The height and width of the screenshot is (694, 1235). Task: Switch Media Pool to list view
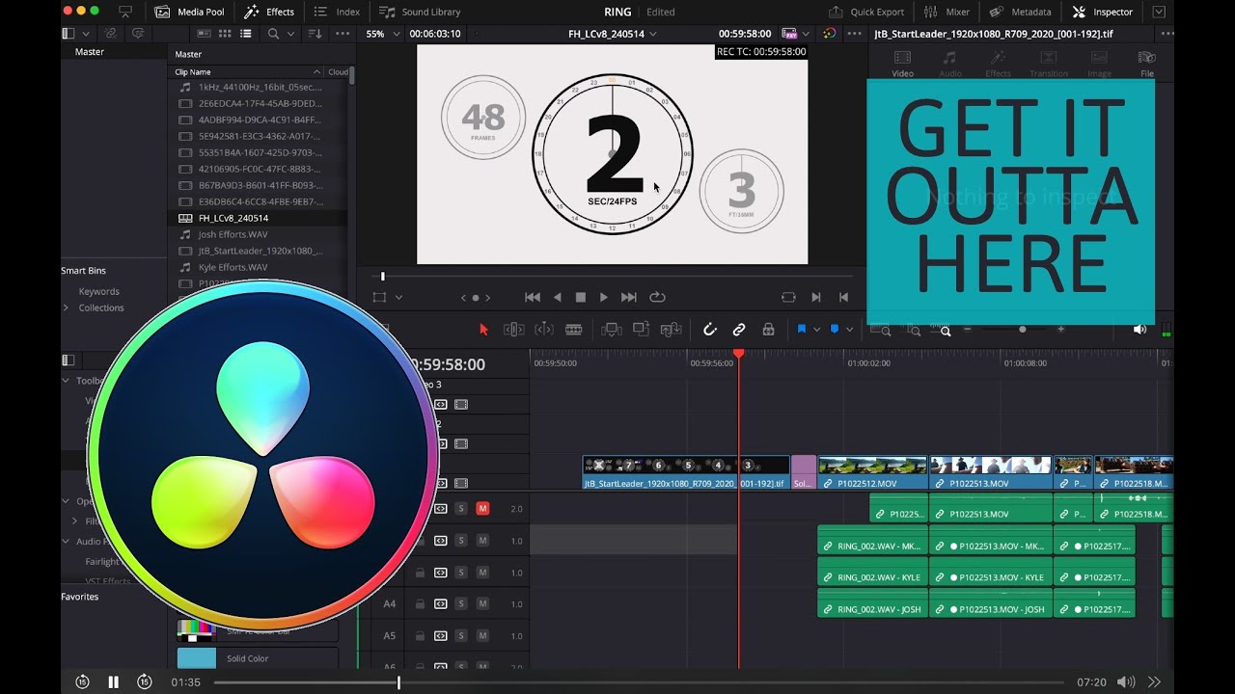(x=246, y=34)
